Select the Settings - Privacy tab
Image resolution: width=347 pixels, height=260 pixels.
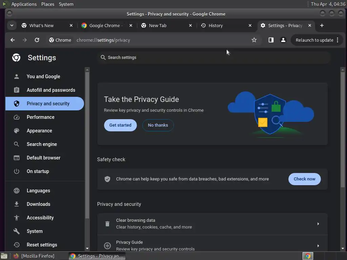[285, 25]
